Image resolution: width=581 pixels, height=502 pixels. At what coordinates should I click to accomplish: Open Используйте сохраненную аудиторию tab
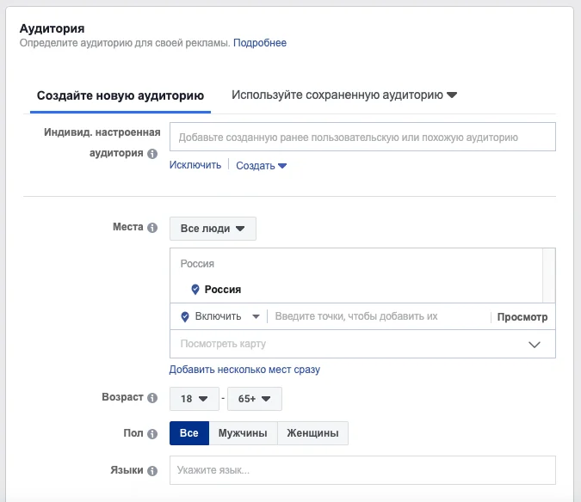343,95
